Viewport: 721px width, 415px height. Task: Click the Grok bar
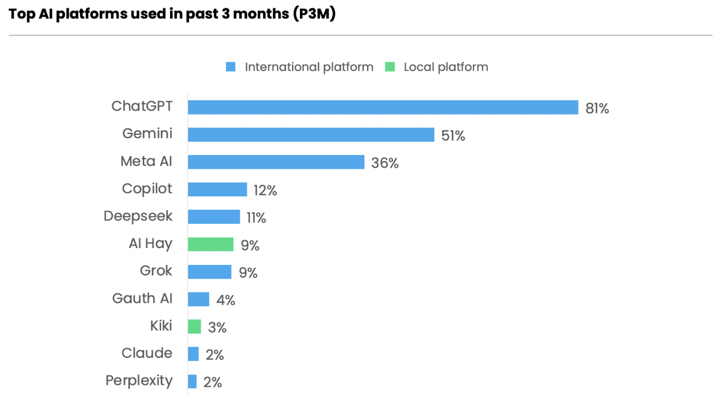tap(210, 271)
